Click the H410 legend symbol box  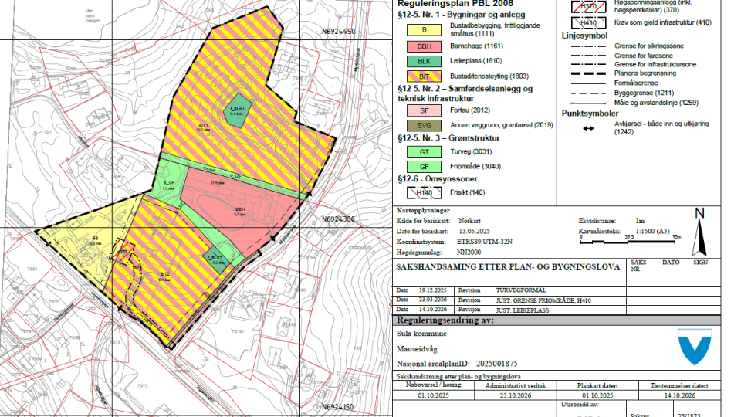(588, 22)
